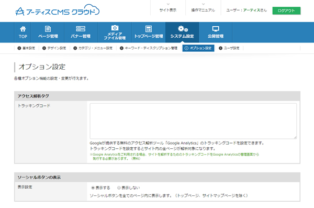This screenshot has width=314, height=208.
Task: Go to カテゴリ・メニュー設定 submenu
Action: (x=93, y=48)
